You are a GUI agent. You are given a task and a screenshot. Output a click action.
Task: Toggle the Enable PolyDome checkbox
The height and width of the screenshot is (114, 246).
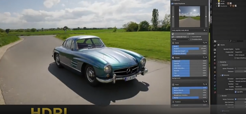[x=172, y=3]
